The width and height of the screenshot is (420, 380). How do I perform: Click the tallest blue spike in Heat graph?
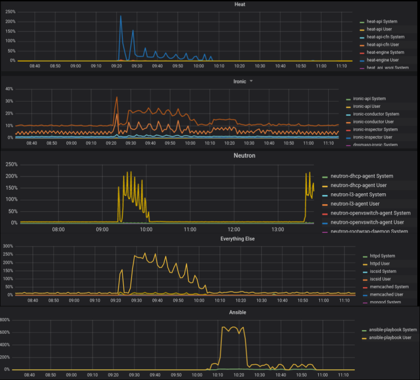[120, 17]
